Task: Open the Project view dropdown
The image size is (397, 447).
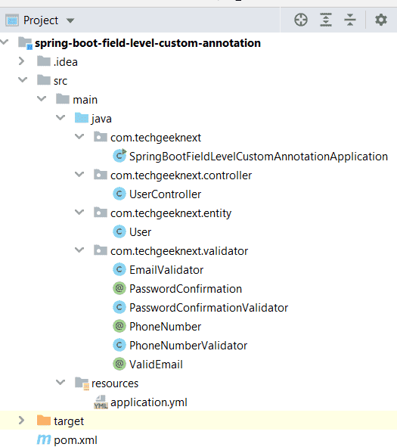Action: point(70,20)
